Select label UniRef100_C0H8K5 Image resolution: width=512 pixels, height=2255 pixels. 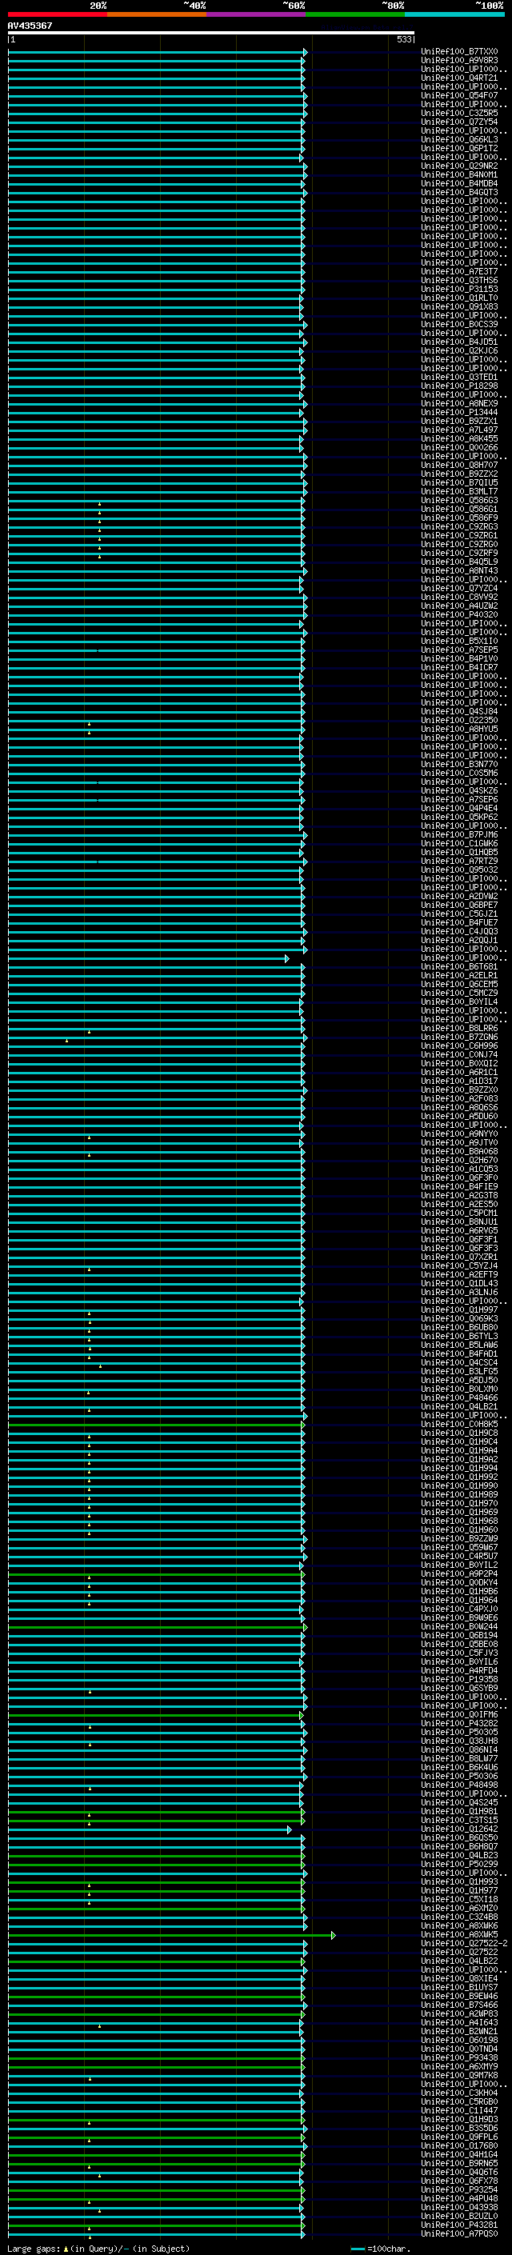459,1424
